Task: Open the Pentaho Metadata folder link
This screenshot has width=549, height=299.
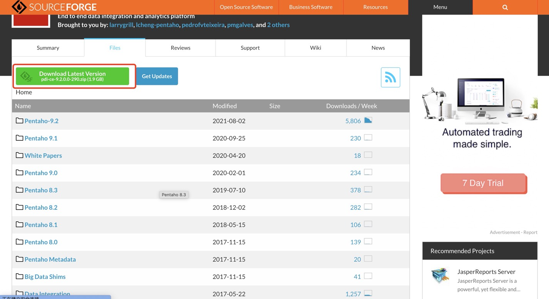Action: click(x=50, y=259)
